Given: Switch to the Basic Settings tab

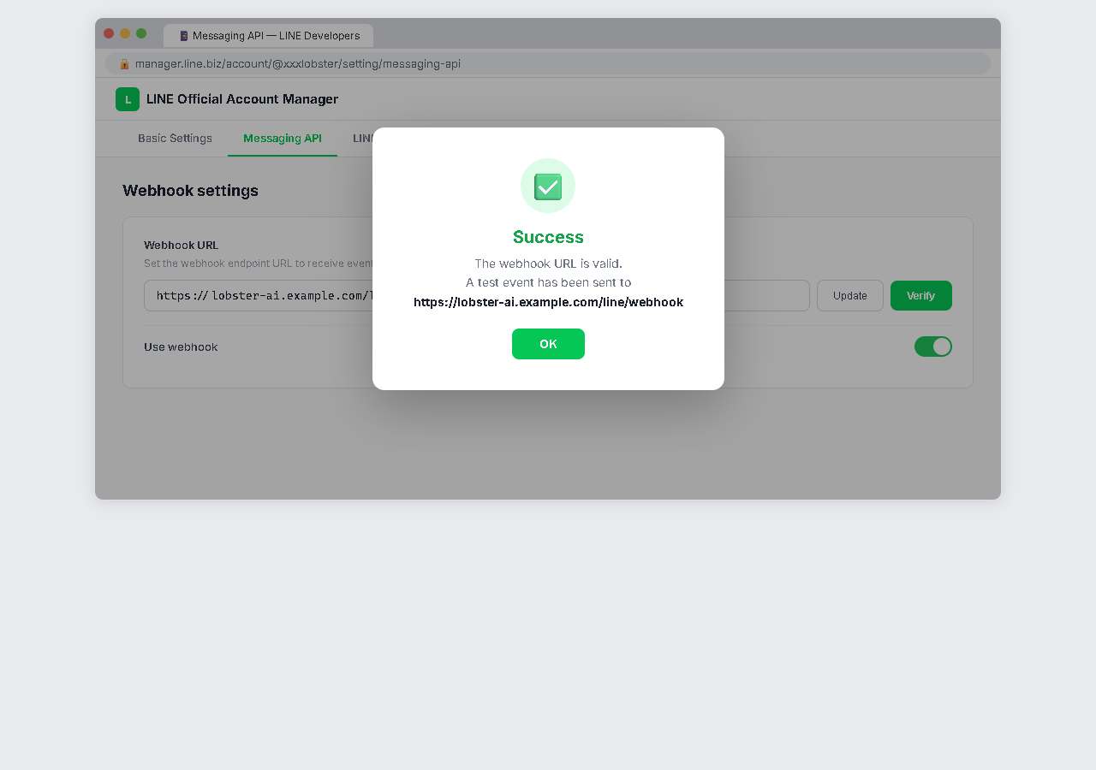Looking at the screenshot, I should [x=175, y=138].
